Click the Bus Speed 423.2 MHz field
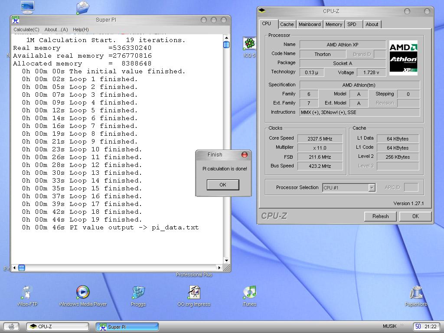 tap(320, 166)
